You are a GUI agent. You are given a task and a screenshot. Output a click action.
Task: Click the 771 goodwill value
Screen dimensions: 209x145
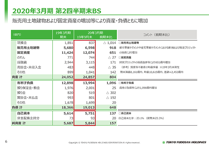(x=70, y=58)
